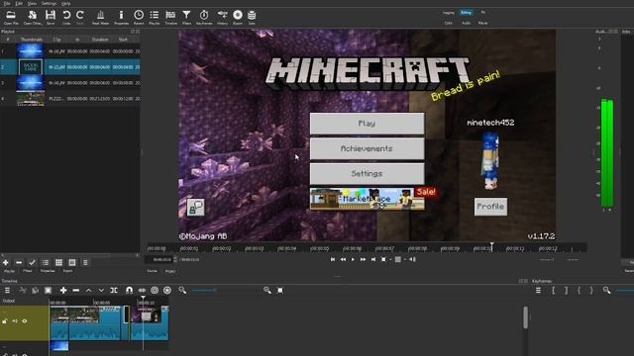The height and width of the screenshot is (356, 634).
Task: Play the preview video
Action: [353, 259]
